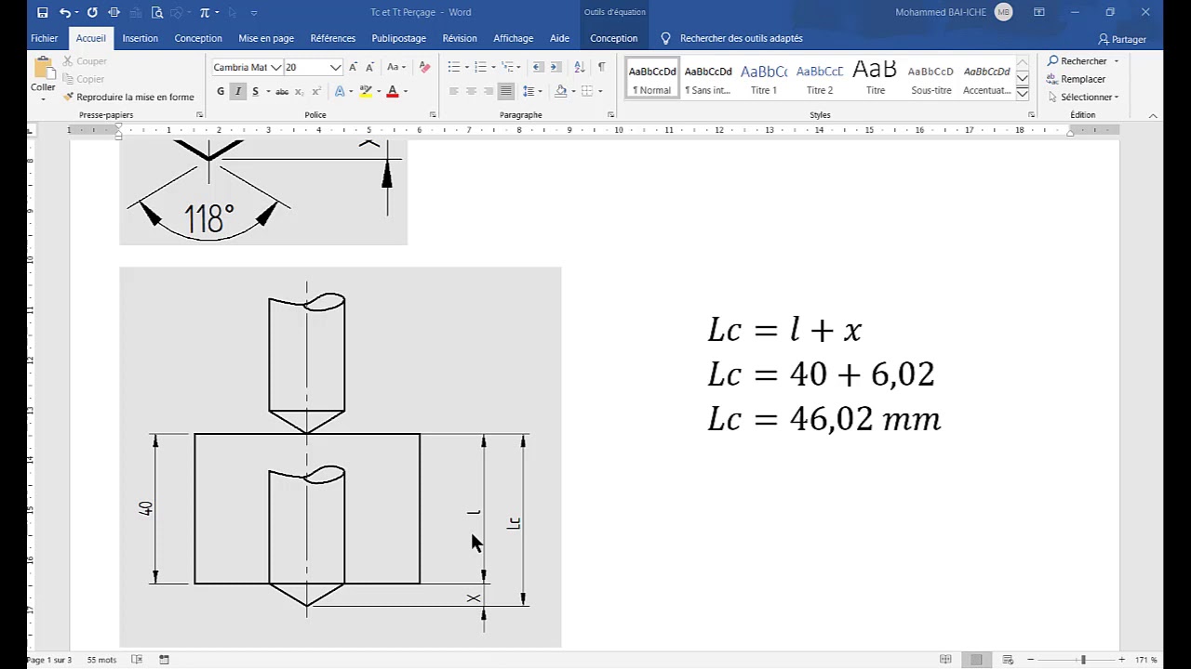
Task: Apply the Sous-titre style
Action: (931, 79)
